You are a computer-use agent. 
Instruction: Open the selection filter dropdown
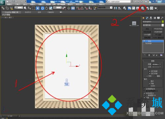[19, 8]
